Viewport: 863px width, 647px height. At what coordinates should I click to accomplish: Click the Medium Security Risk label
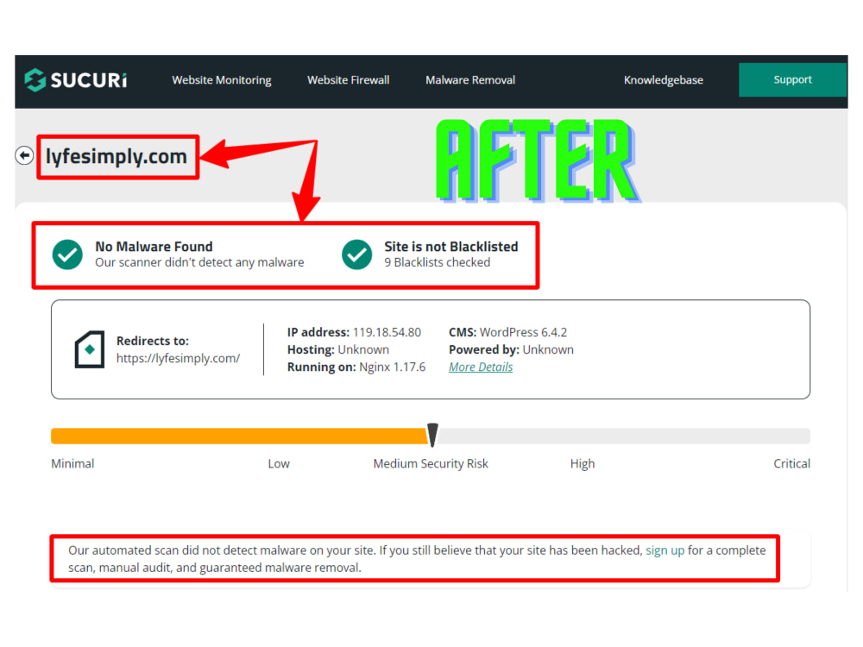[x=431, y=464]
